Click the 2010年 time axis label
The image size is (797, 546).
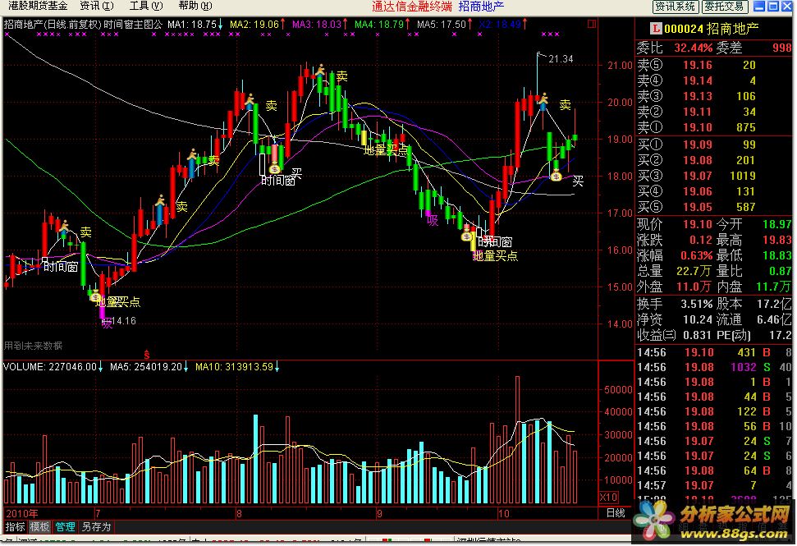tap(21, 513)
